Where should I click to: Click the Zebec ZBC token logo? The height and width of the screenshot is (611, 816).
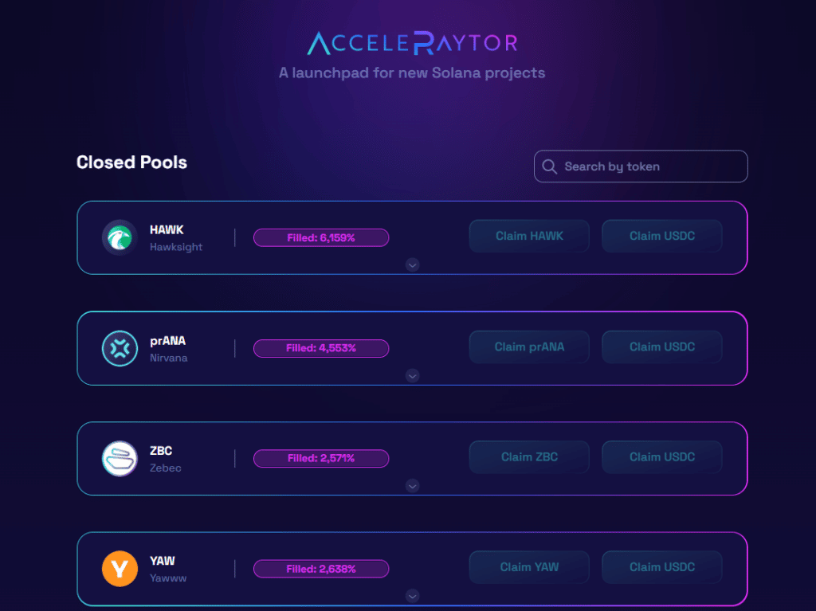[x=120, y=459]
